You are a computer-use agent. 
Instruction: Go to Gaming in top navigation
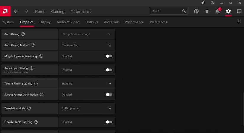[x=58, y=11]
